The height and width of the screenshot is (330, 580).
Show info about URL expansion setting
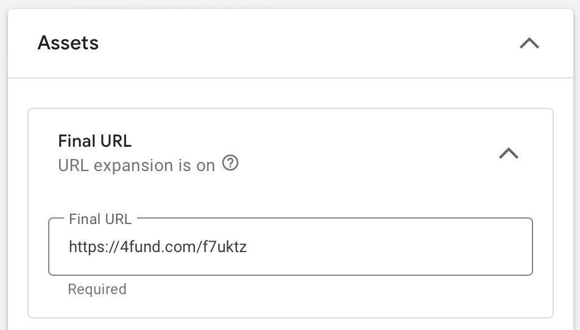(230, 163)
